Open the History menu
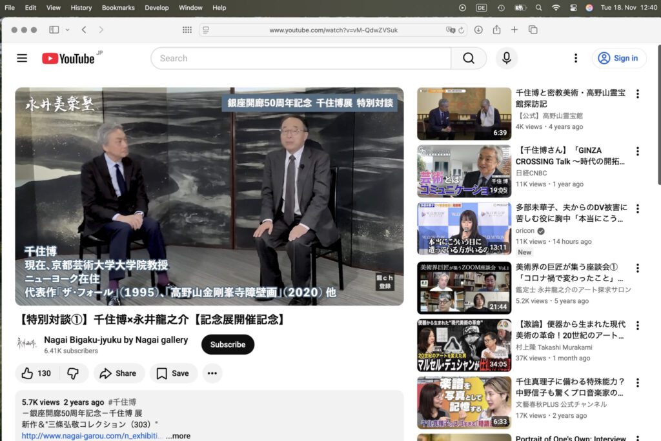661x441 pixels. click(x=81, y=8)
